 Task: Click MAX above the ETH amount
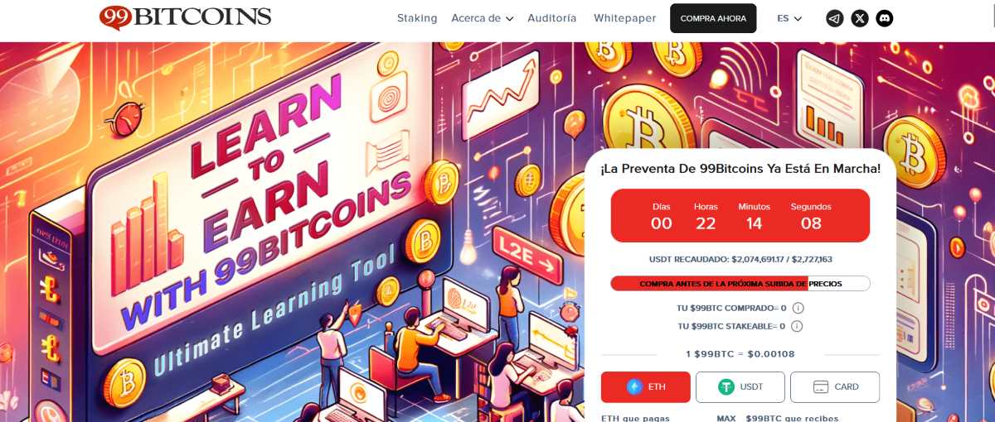click(x=726, y=419)
